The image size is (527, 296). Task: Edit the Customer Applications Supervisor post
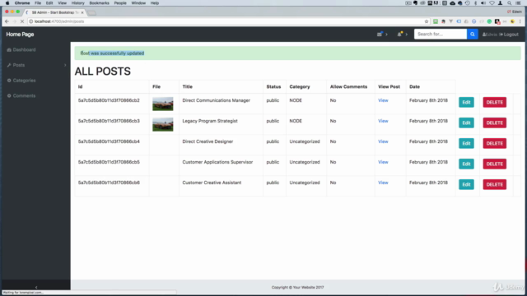click(x=466, y=164)
